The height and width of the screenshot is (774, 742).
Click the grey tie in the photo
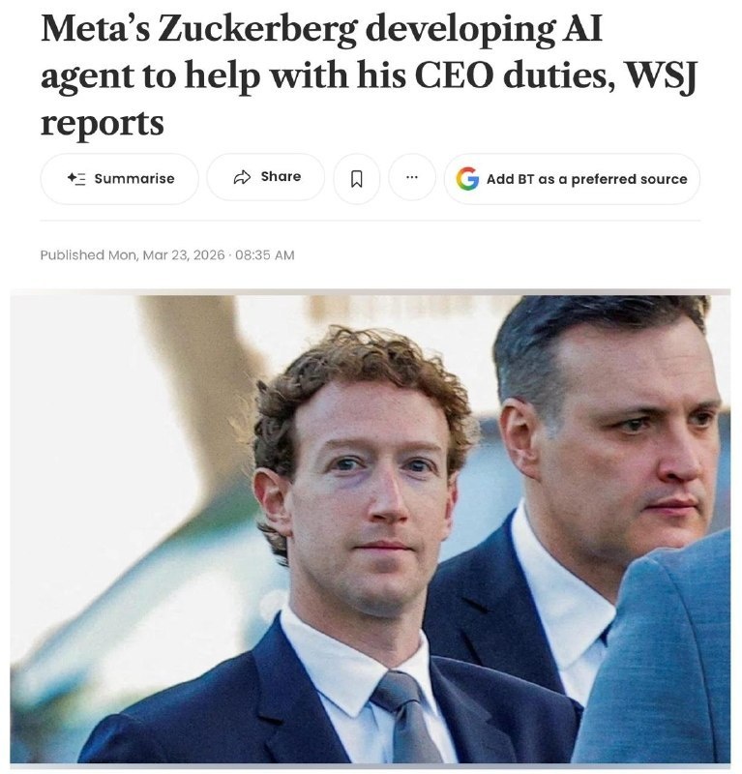point(402,716)
